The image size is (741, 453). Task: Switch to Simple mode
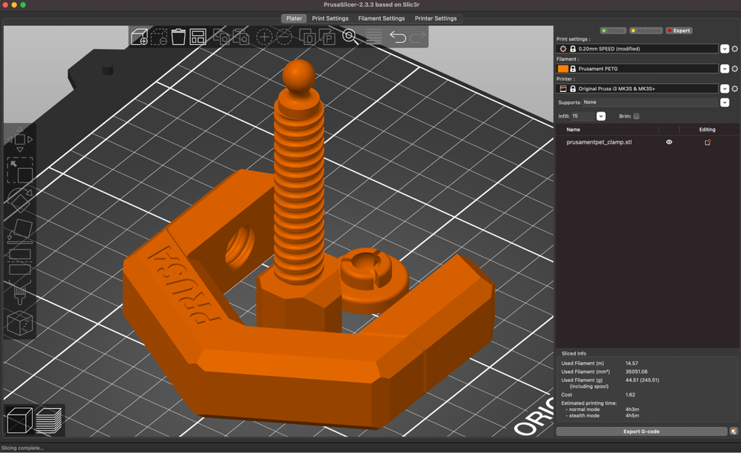pos(612,31)
